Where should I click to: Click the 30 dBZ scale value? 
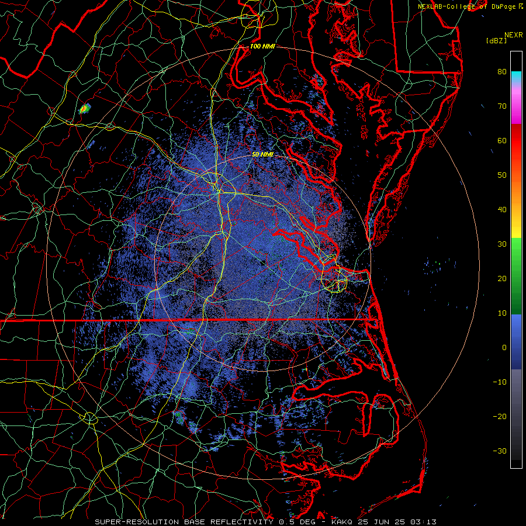(502, 244)
